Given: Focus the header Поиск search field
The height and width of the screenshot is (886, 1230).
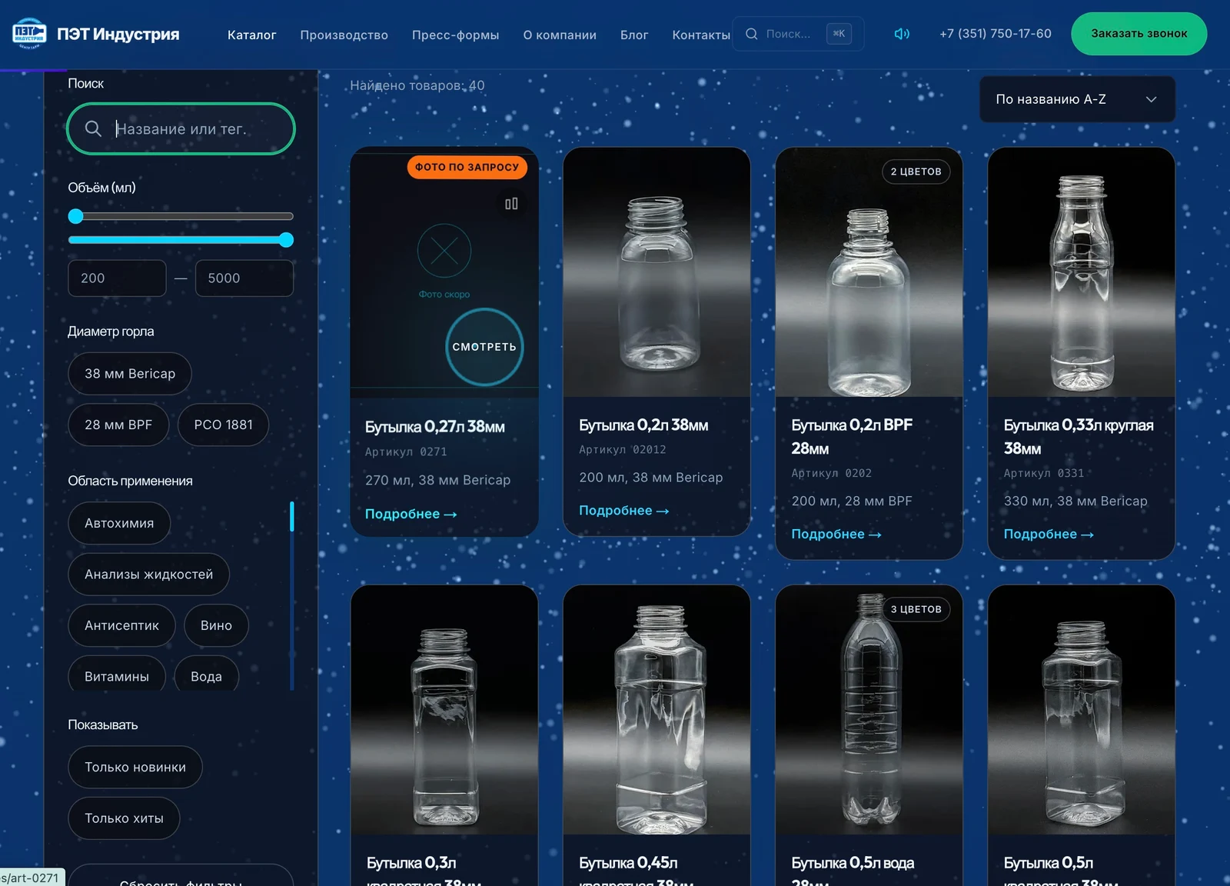Looking at the screenshot, I should [x=799, y=34].
